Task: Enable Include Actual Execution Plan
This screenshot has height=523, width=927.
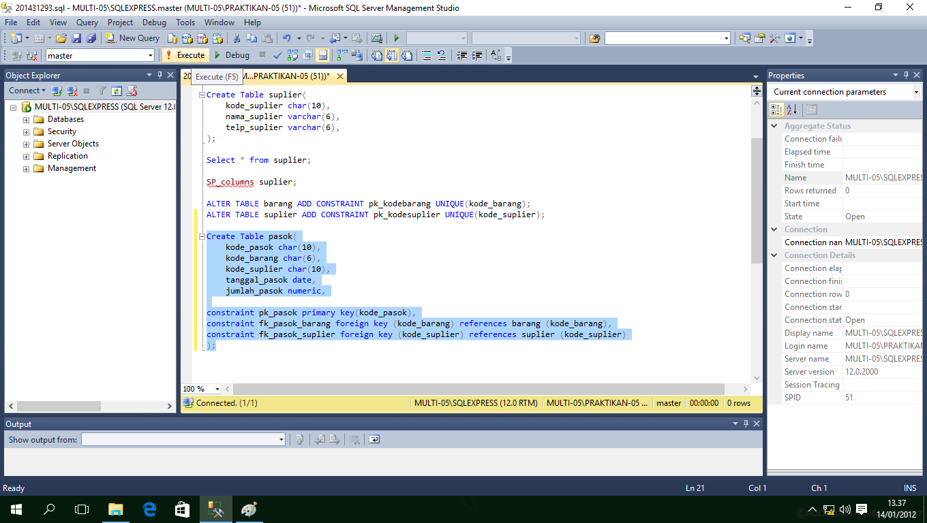Action: (x=343, y=55)
